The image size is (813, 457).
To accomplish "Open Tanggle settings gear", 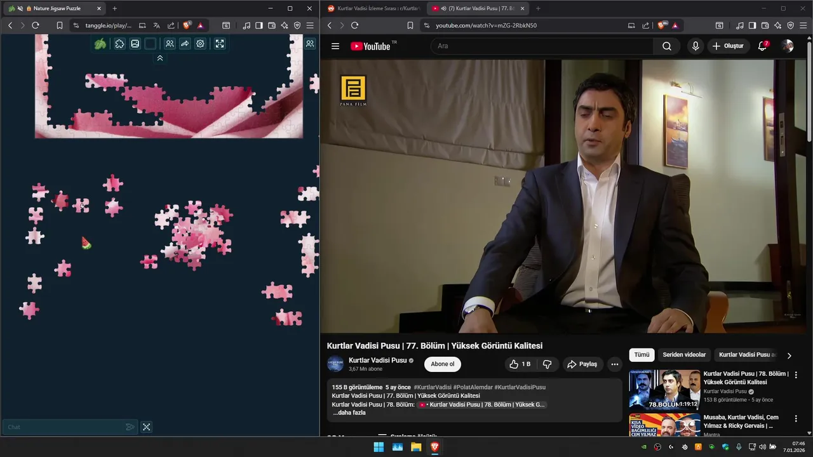I will [x=200, y=44].
